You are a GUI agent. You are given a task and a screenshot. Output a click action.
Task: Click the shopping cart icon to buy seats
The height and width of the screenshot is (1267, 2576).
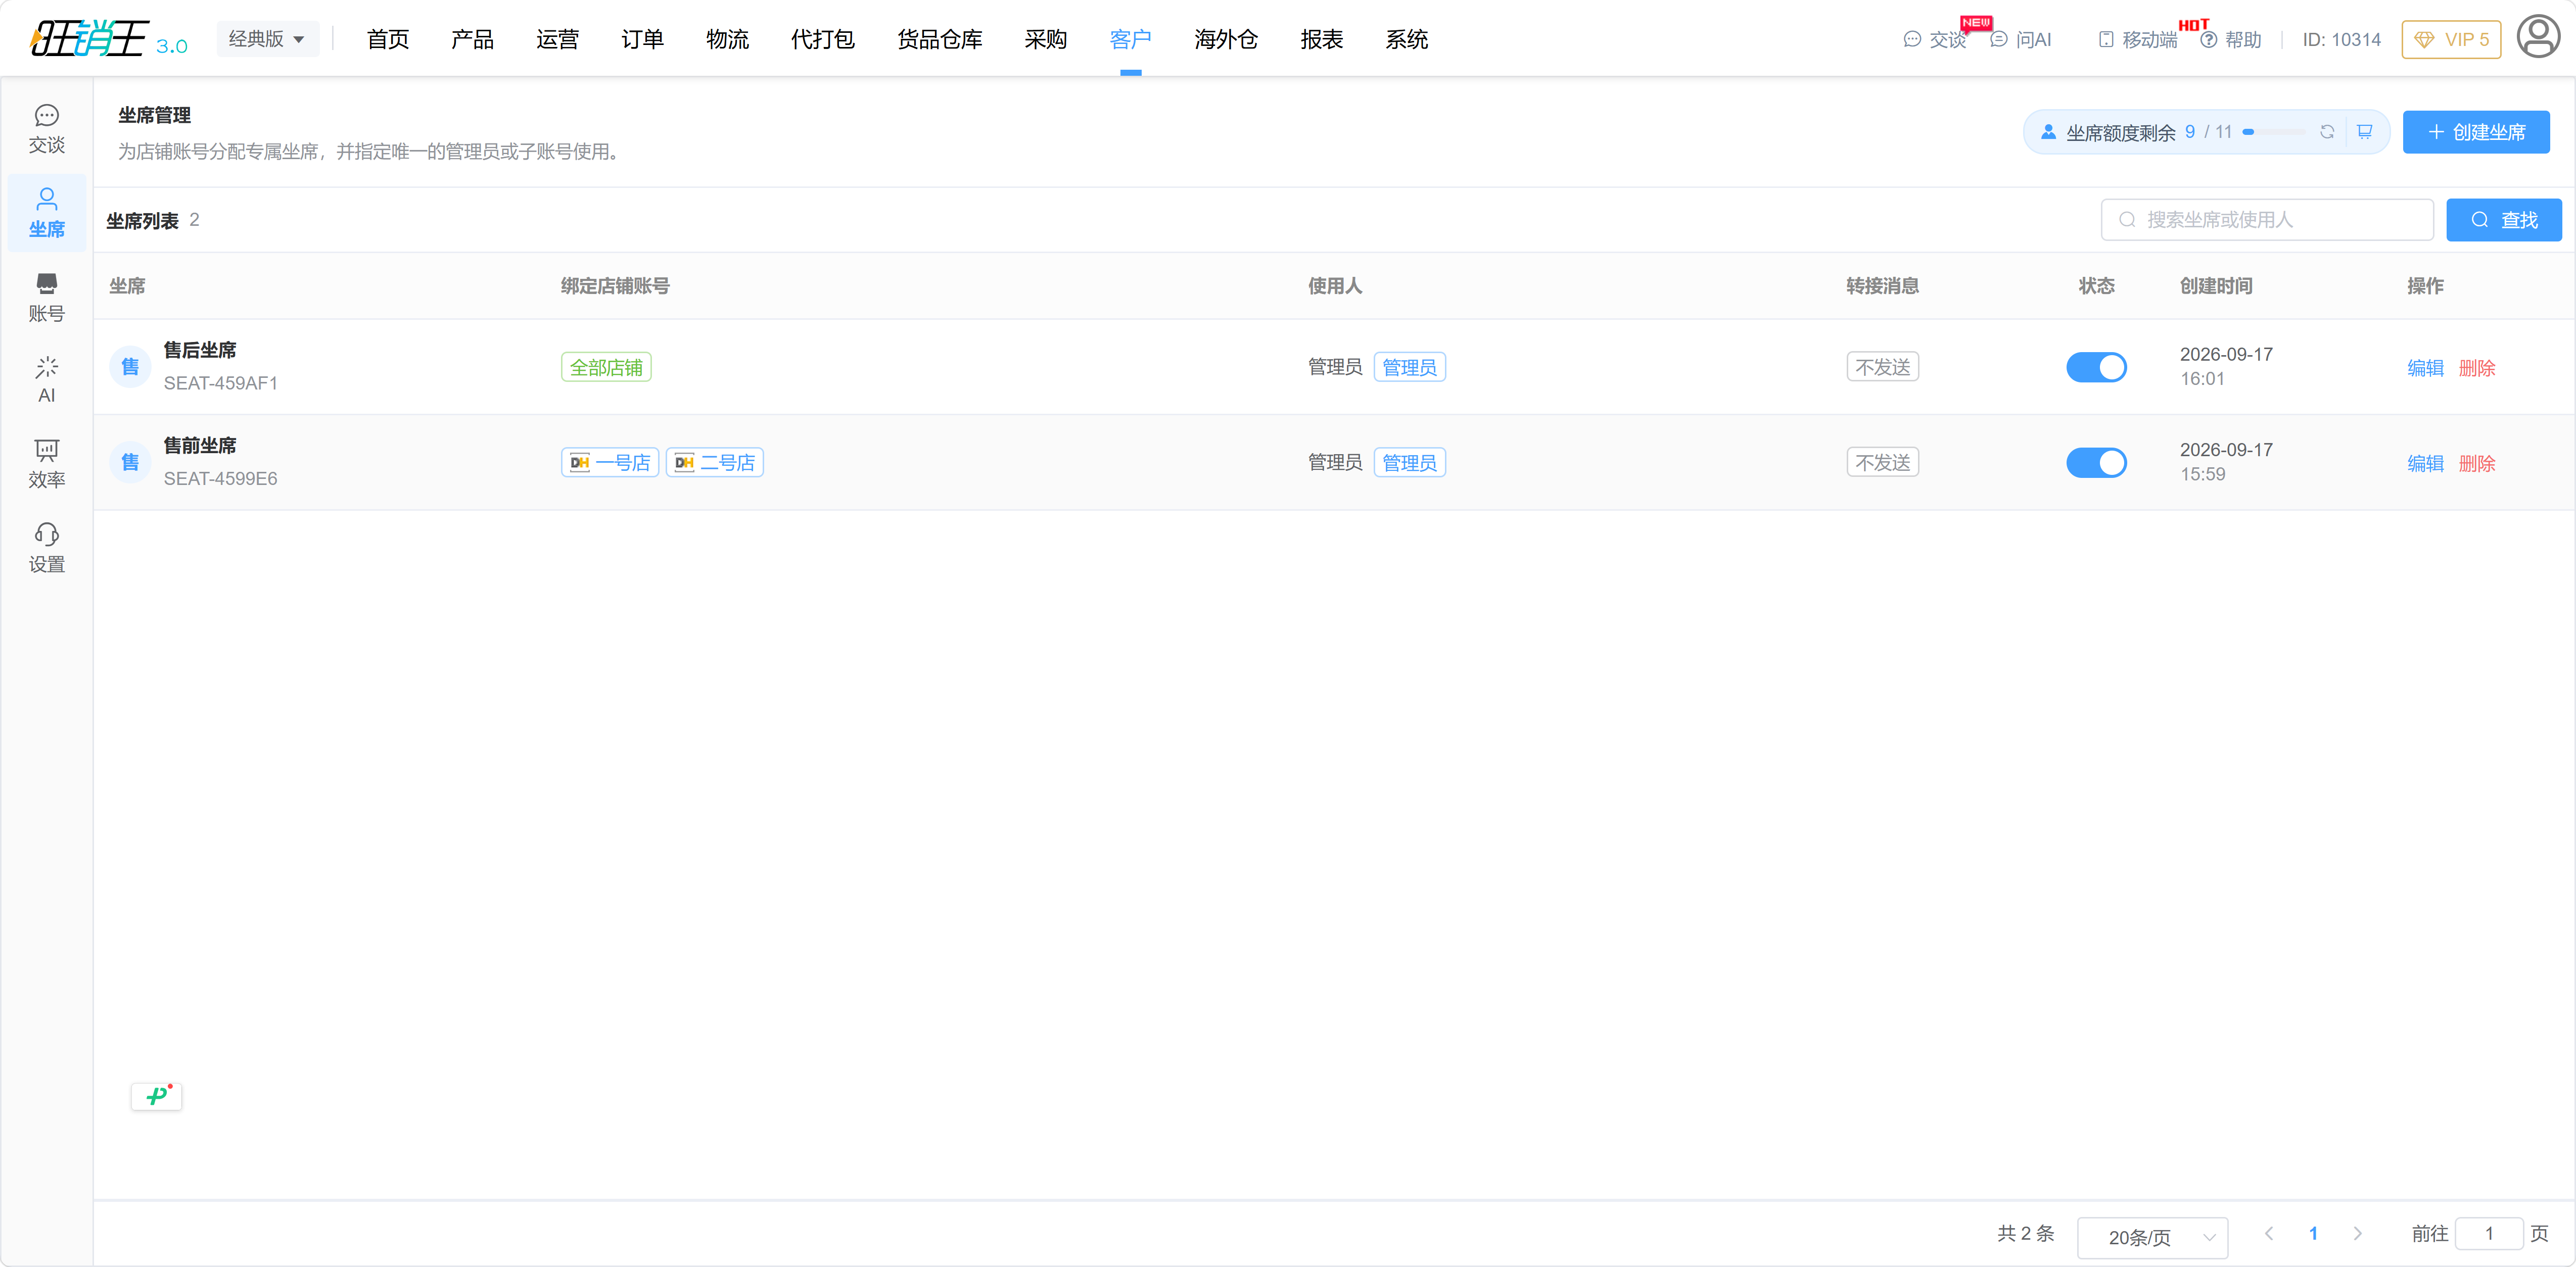coord(2364,132)
